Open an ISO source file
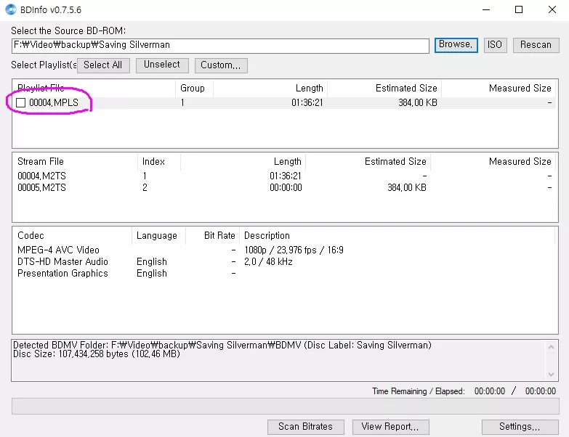The image size is (569, 437). (495, 45)
